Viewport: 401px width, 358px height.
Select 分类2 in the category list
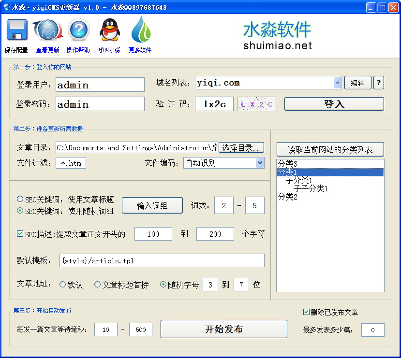click(x=330, y=197)
